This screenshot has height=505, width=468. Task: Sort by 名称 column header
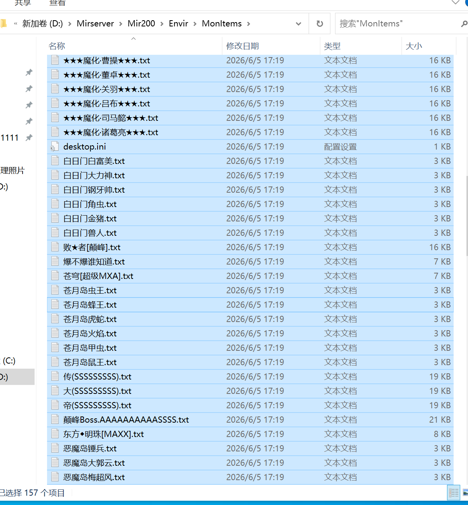[x=134, y=46]
